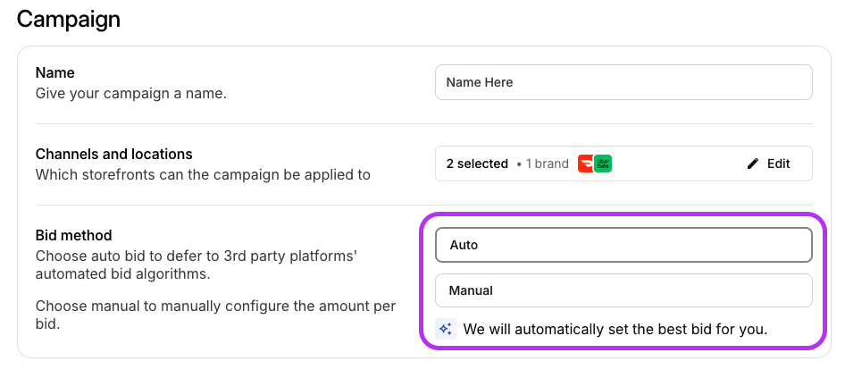This screenshot has height=378, width=845.
Task: Click the Bid method label
Action: coord(73,236)
